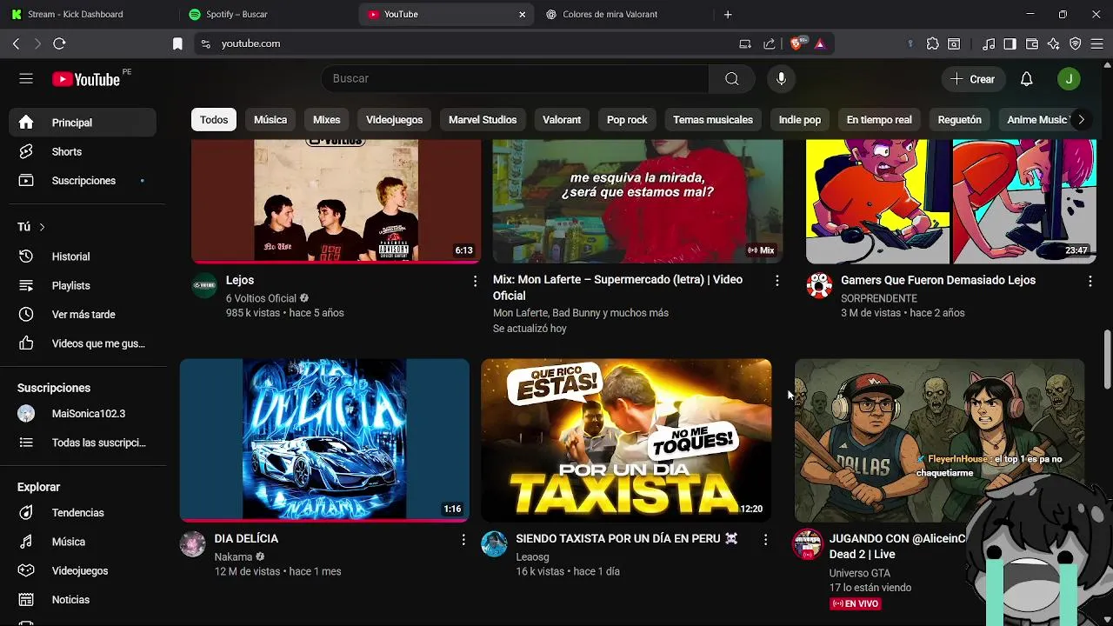Select the Videojuegos filter chip
The width and height of the screenshot is (1113, 626).
click(x=394, y=120)
